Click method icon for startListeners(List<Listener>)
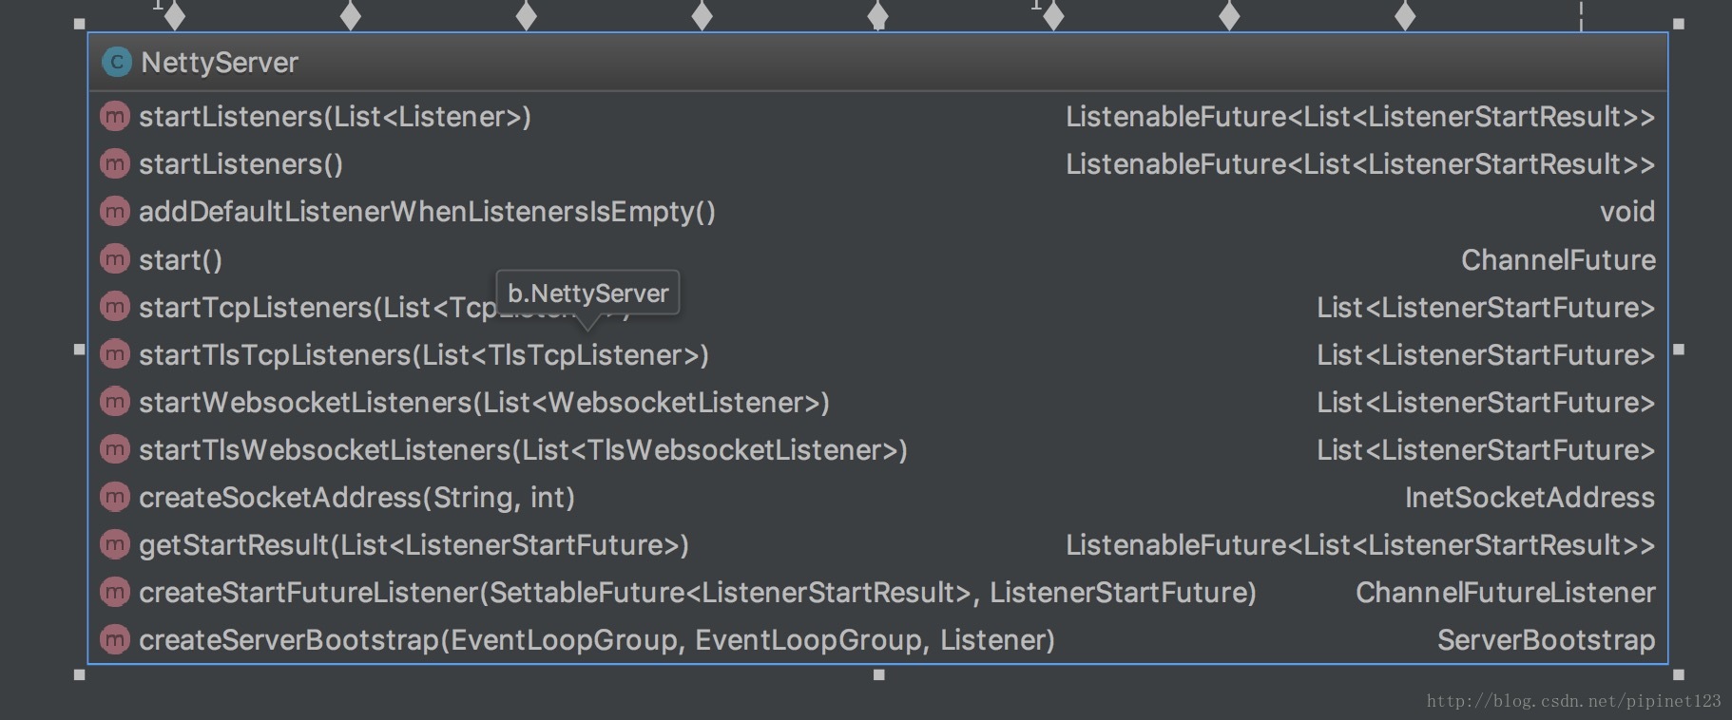Screen dimensions: 1732x720 [x=115, y=117]
